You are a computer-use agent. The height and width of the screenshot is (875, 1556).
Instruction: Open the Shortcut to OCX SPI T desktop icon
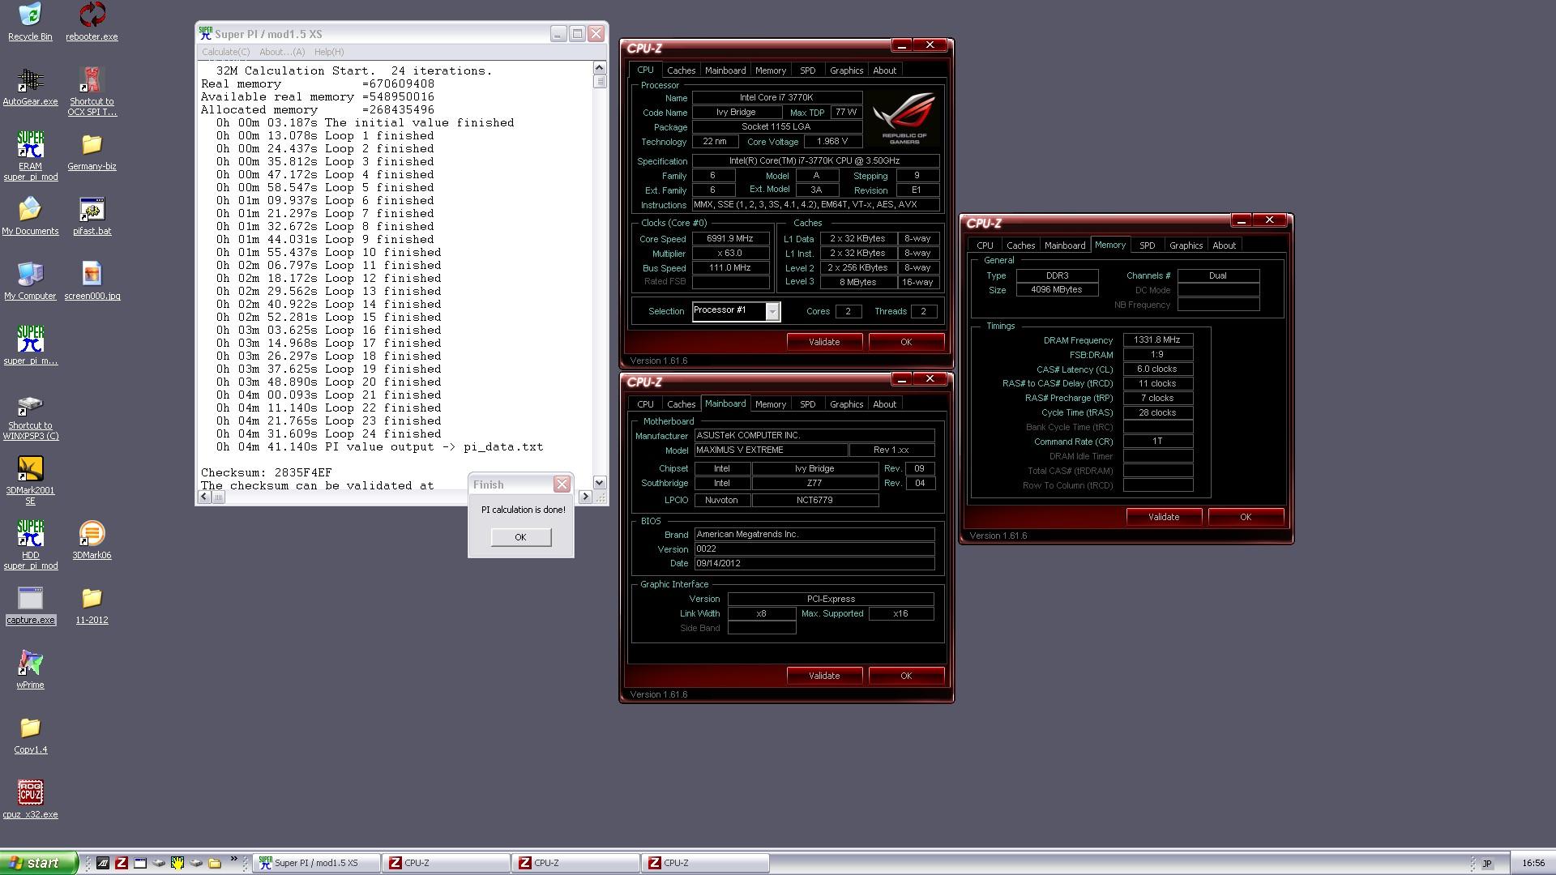tap(92, 91)
